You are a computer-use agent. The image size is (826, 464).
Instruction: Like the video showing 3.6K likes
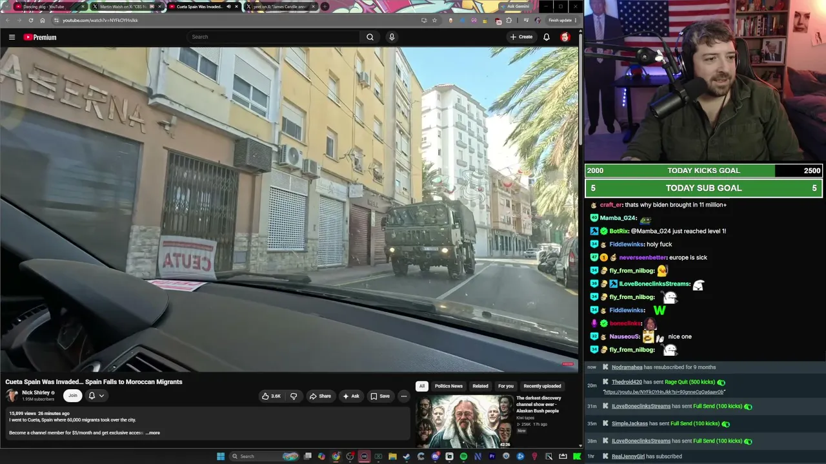271,396
